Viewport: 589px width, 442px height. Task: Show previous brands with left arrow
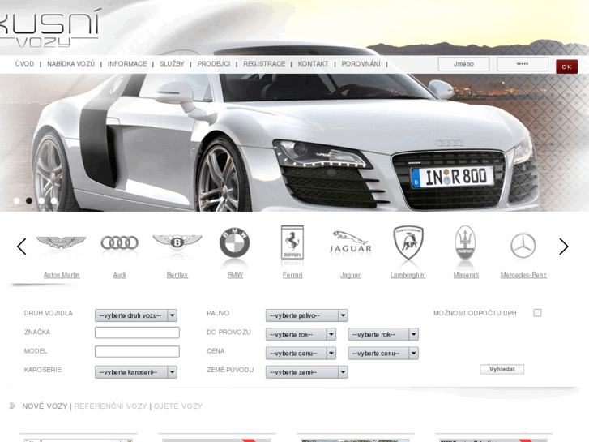[x=22, y=247]
